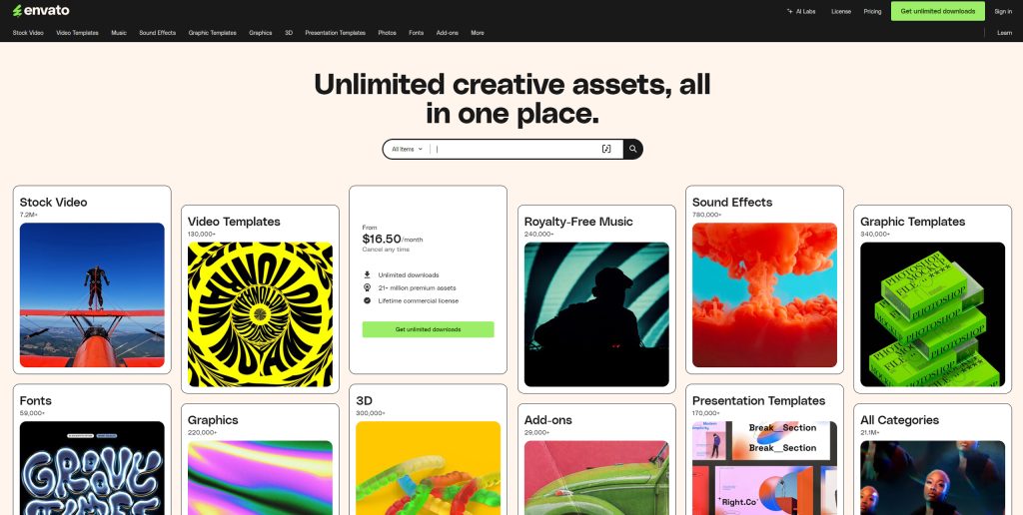Click the Stock Video card title
Viewport: 1023px width, 515px height.
point(54,203)
